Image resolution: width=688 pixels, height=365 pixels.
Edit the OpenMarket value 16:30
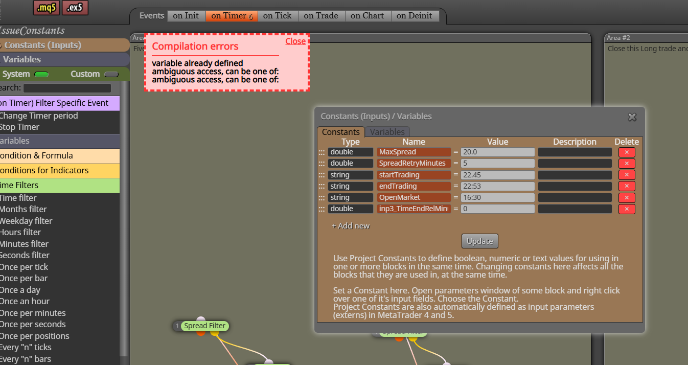(x=498, y=197)
